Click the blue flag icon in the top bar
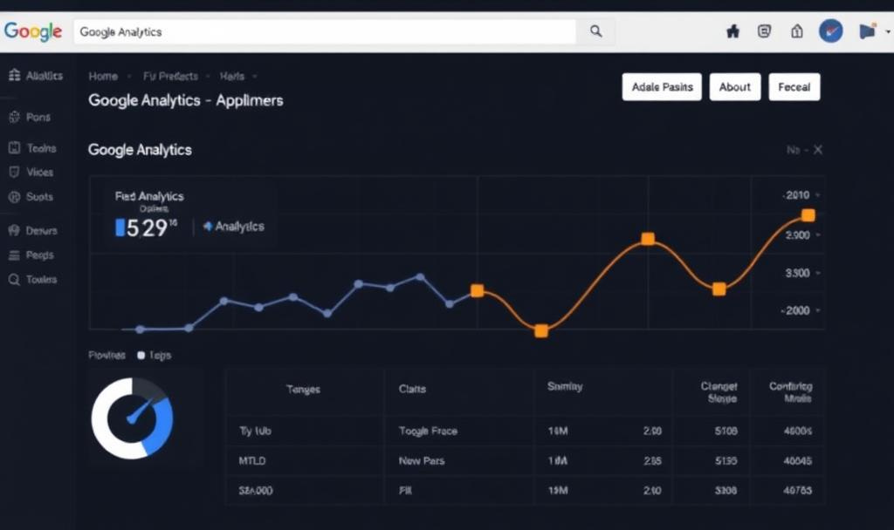The width and height of the screenshot is (894, 530). (867, 31)
